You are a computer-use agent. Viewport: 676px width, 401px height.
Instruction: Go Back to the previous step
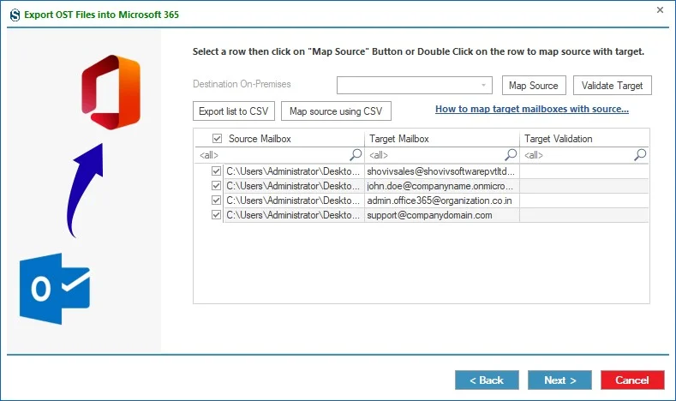pos(487,380)
